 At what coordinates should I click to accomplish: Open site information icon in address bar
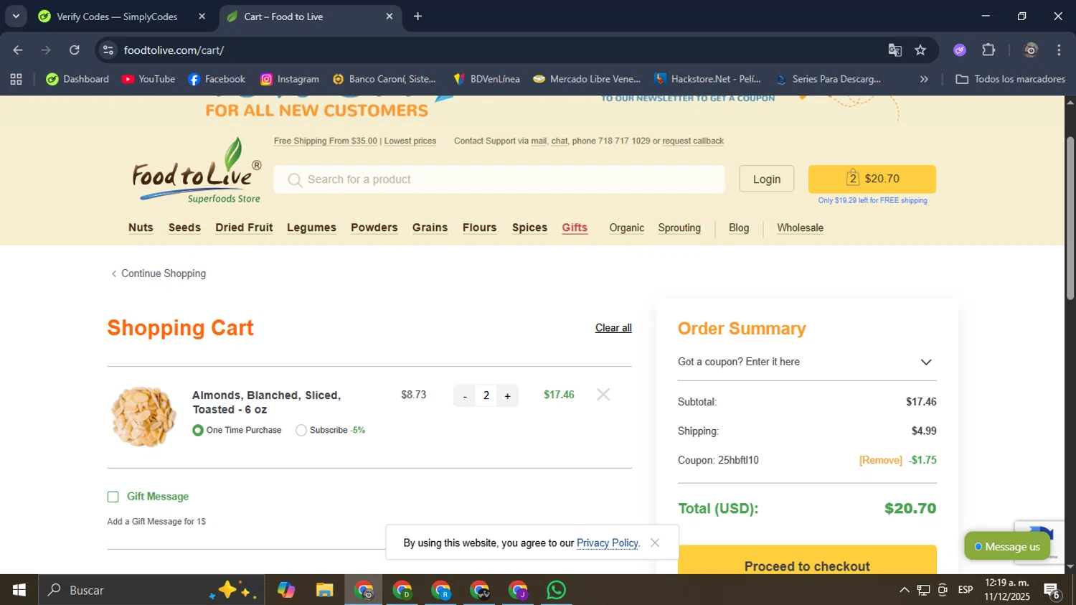pyautogui.click(x=108, y=50)
